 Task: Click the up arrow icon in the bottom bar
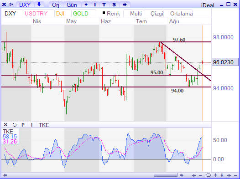click(215, 175)
